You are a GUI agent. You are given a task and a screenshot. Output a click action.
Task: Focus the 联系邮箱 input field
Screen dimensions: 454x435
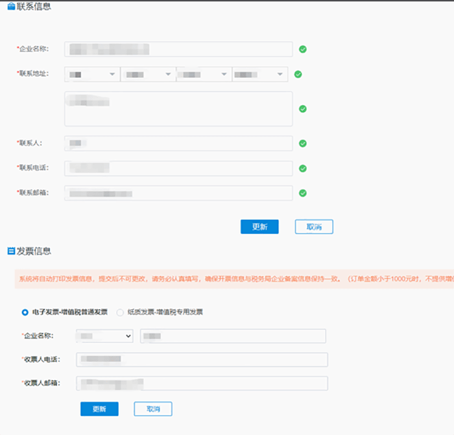click(x=178, y=193)
